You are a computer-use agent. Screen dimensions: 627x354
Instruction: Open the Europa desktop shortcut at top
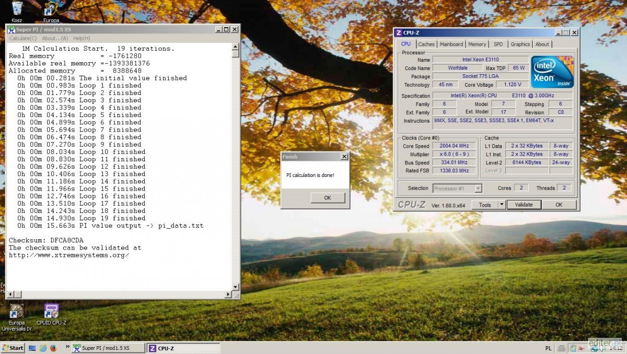pyautogui.click(x=51, y=11)
